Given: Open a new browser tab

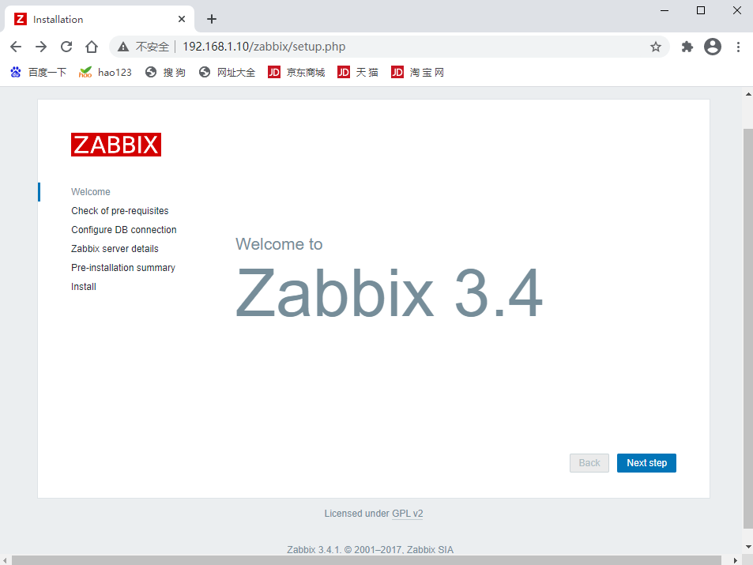Looking at the screenshot, I should point(211,19).
